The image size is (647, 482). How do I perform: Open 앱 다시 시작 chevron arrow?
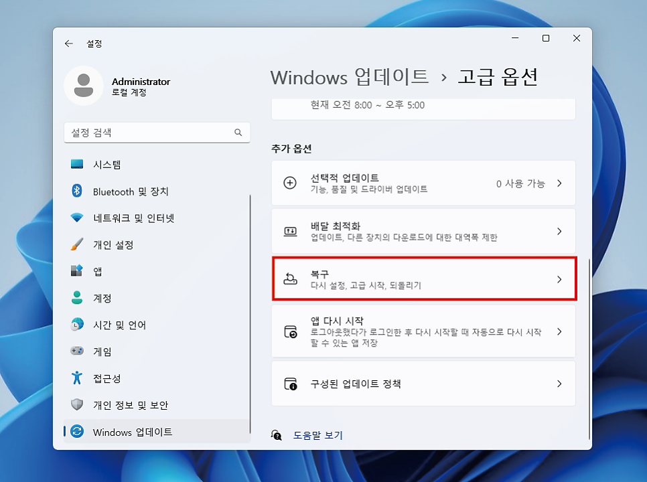point(559,331)
